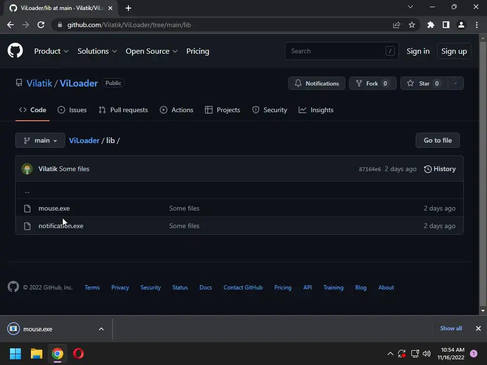Open main branch selector dropdown
The image size is (487, 365).
pos(40,140)
